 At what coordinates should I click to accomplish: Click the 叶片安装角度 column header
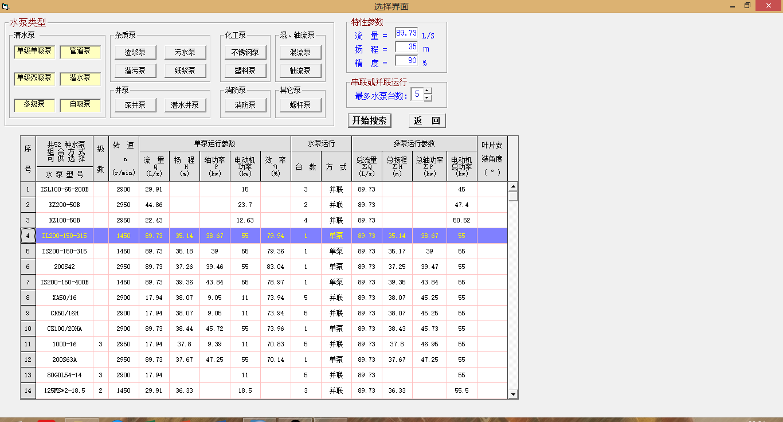[492, 159]
